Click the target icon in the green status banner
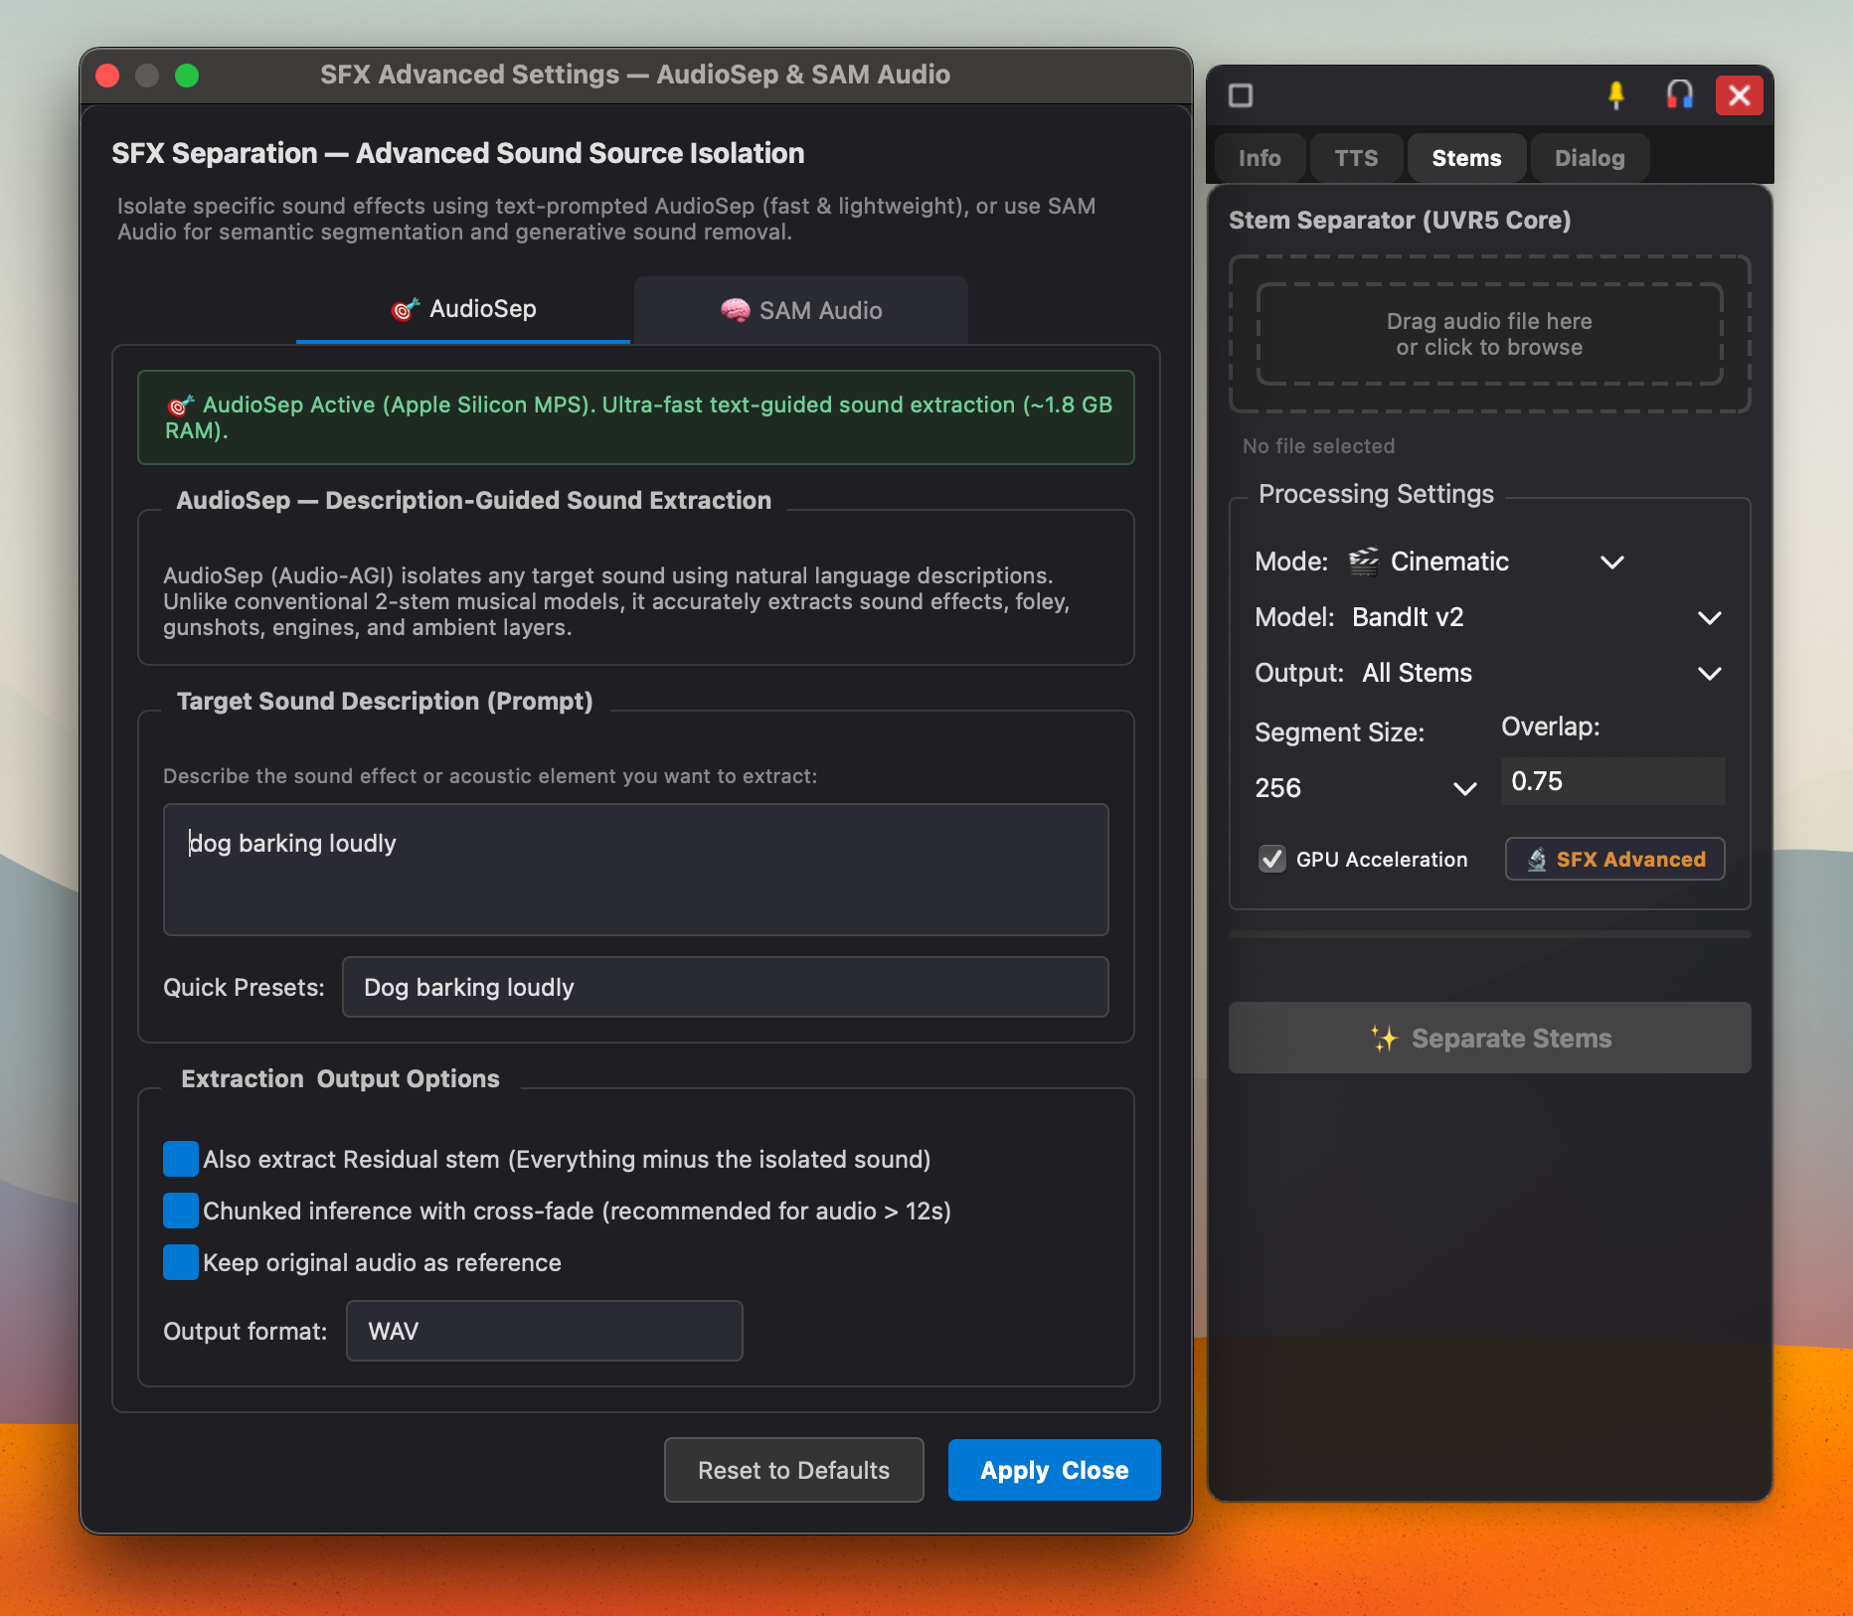The width and height of the screenshot is (1853, 1616). [x=180, y=405]
